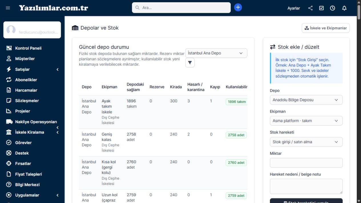Open the Stok hareketi dropdown
This screenshot has height=203, width=361.
[306, 142]
